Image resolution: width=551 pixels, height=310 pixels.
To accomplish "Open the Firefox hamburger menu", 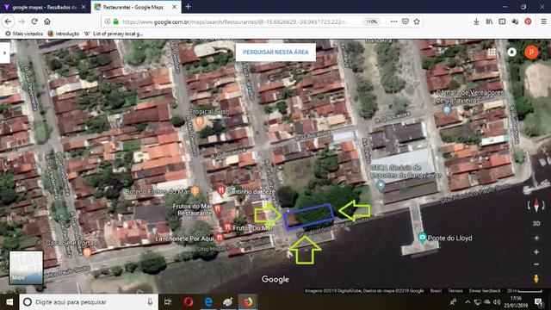I will click(x=543, y=22).
